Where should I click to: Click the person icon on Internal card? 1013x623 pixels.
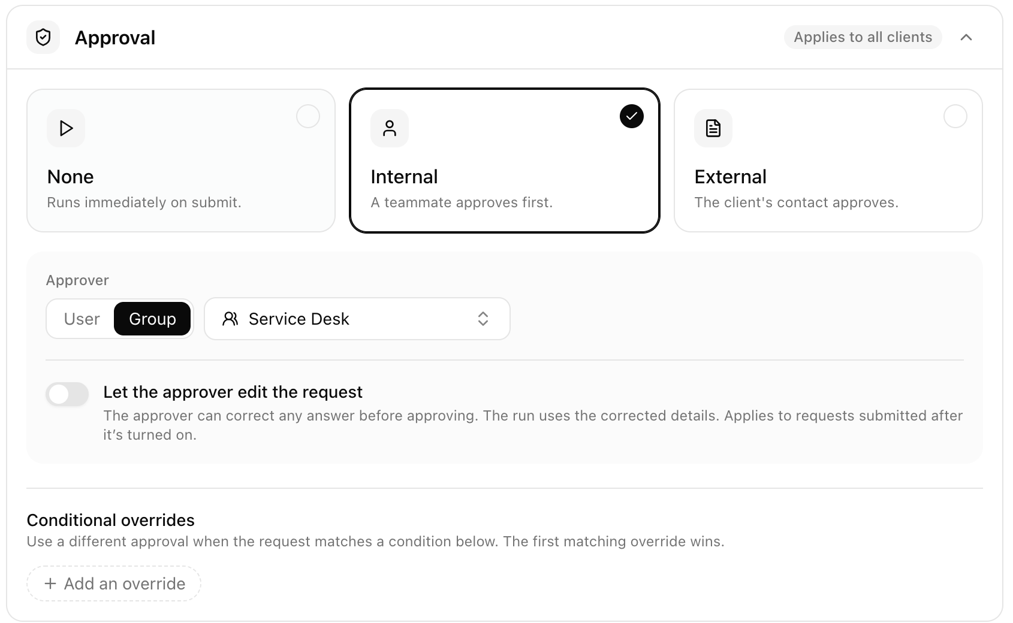(x=390, y=128)
